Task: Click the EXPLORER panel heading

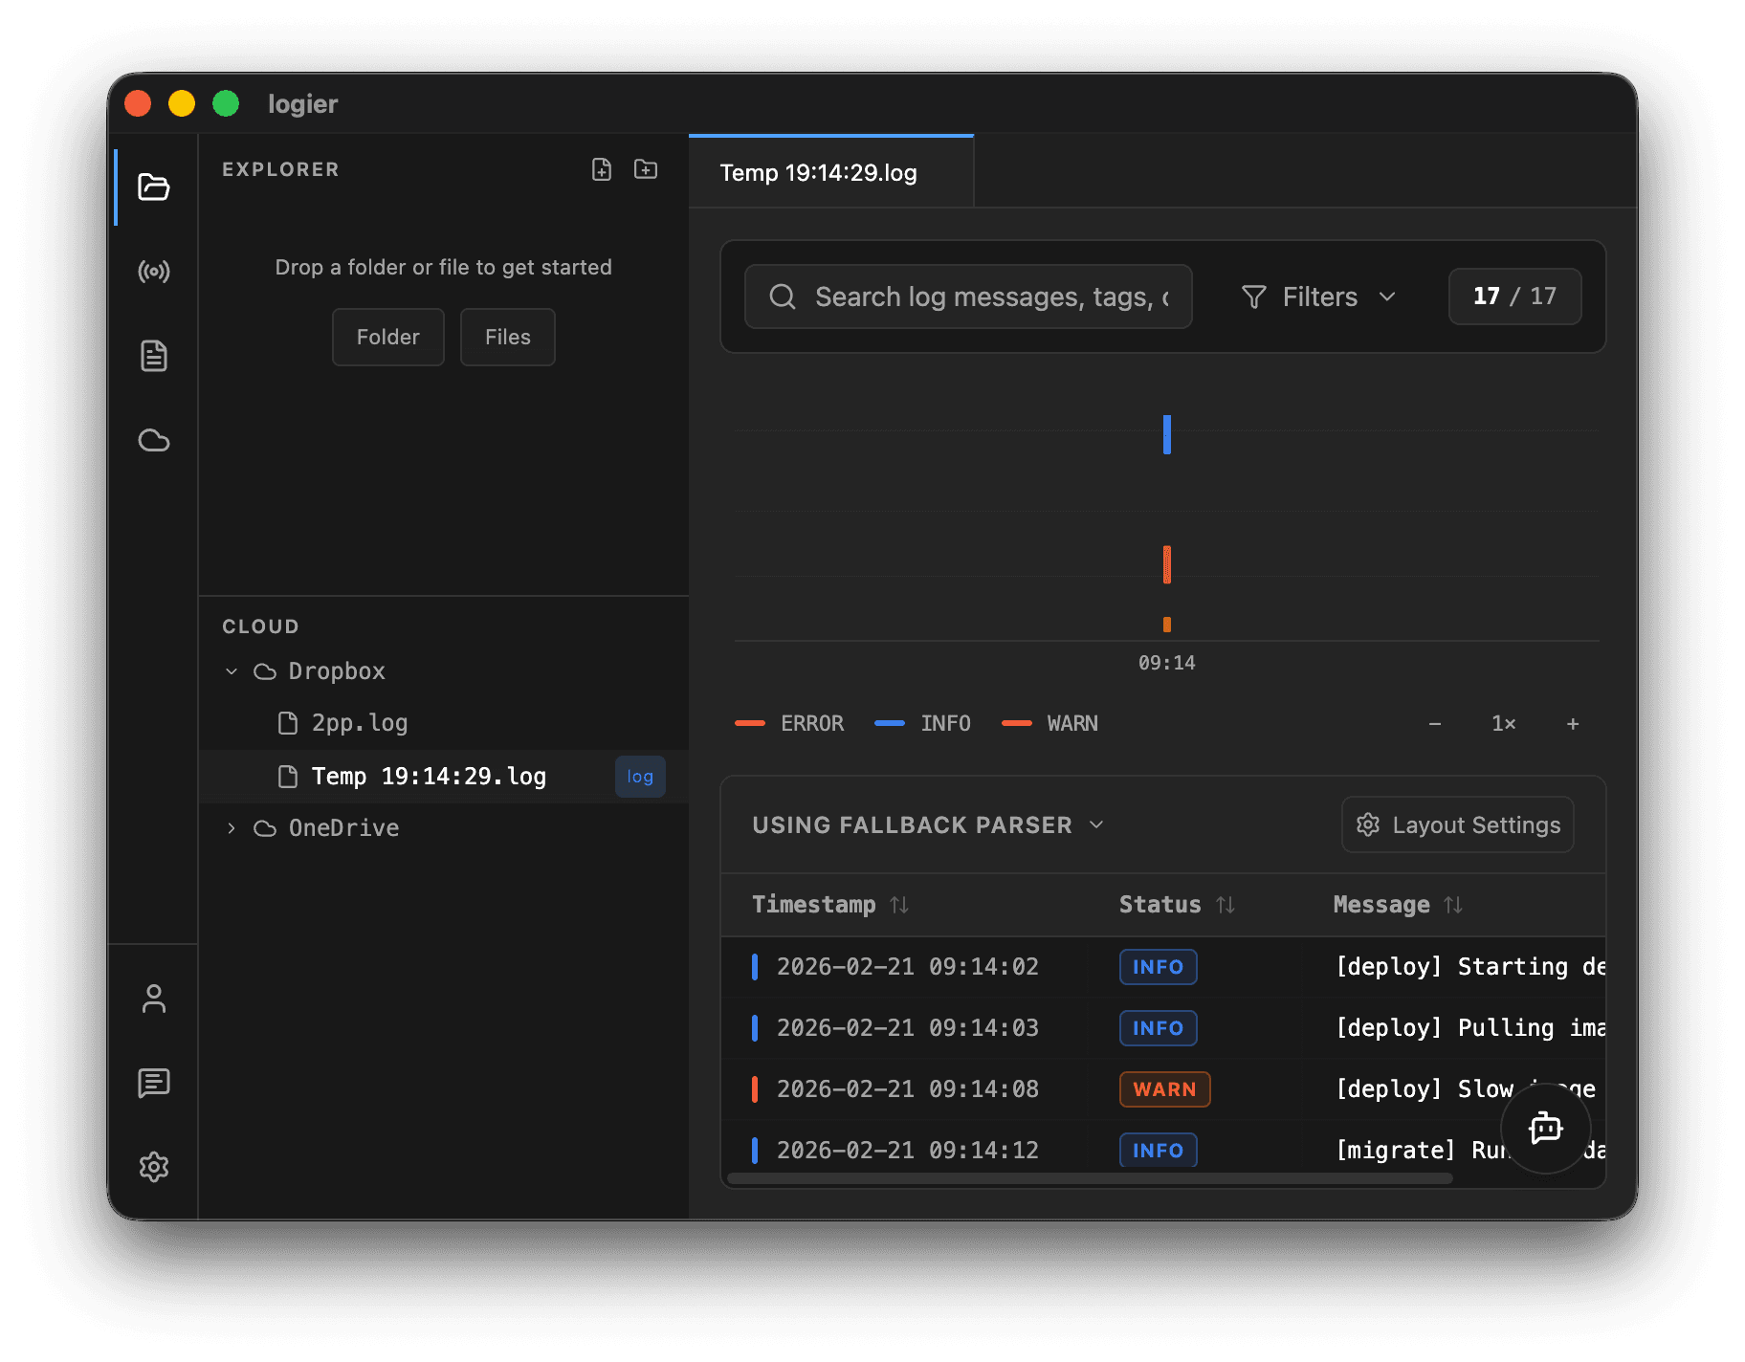Action: (x=280, y=169)
